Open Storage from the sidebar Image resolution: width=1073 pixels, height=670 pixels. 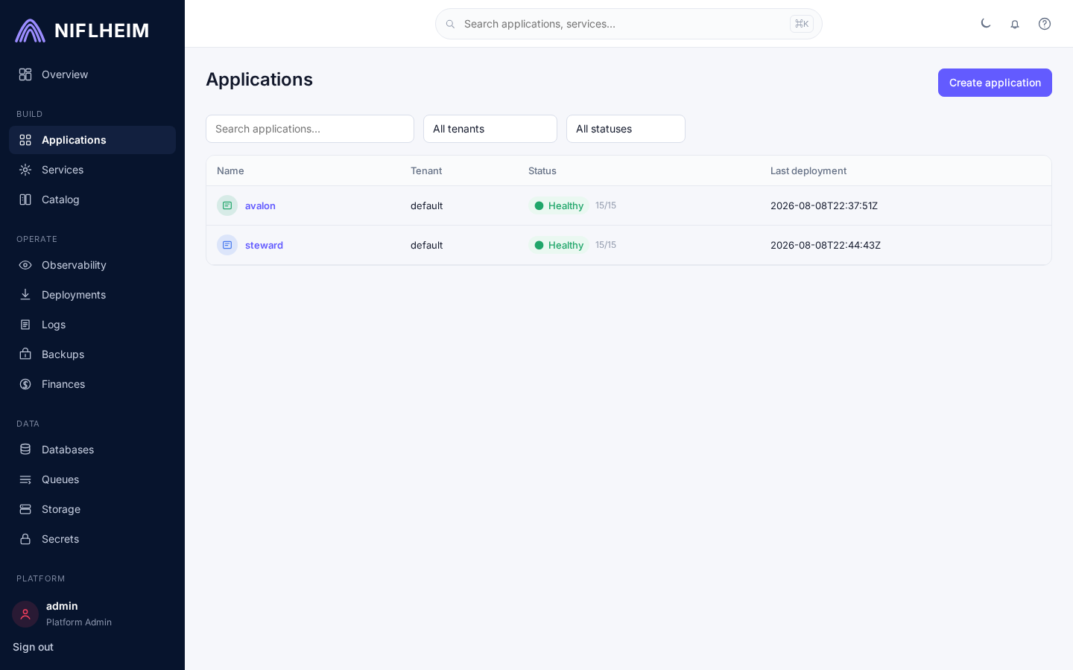(92, 509)
